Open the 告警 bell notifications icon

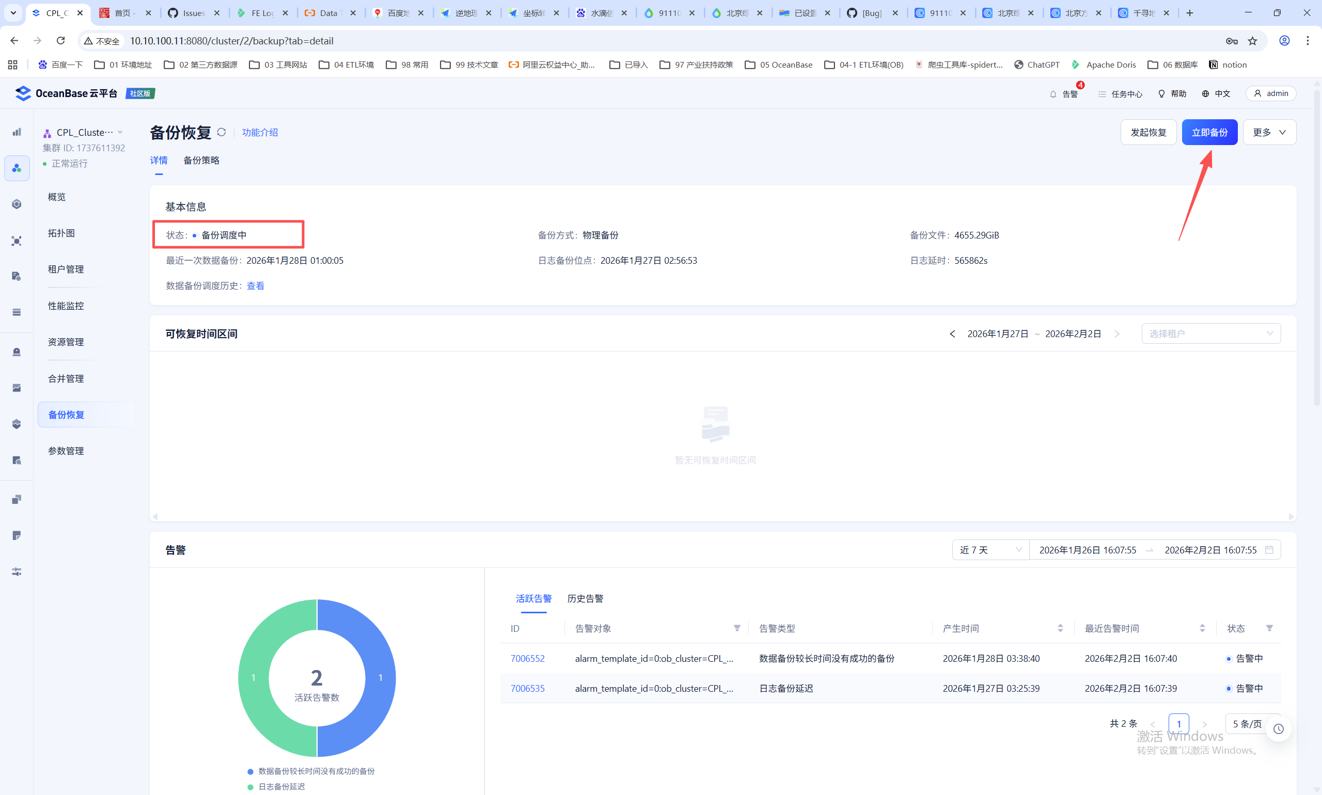1053,94
